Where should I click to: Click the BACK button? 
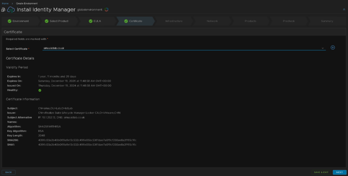[x=8, y=172]
